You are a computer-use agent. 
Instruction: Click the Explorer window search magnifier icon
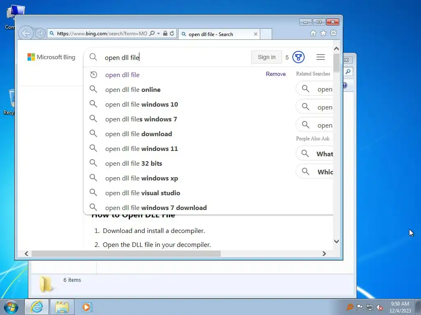tap(348, 71)
